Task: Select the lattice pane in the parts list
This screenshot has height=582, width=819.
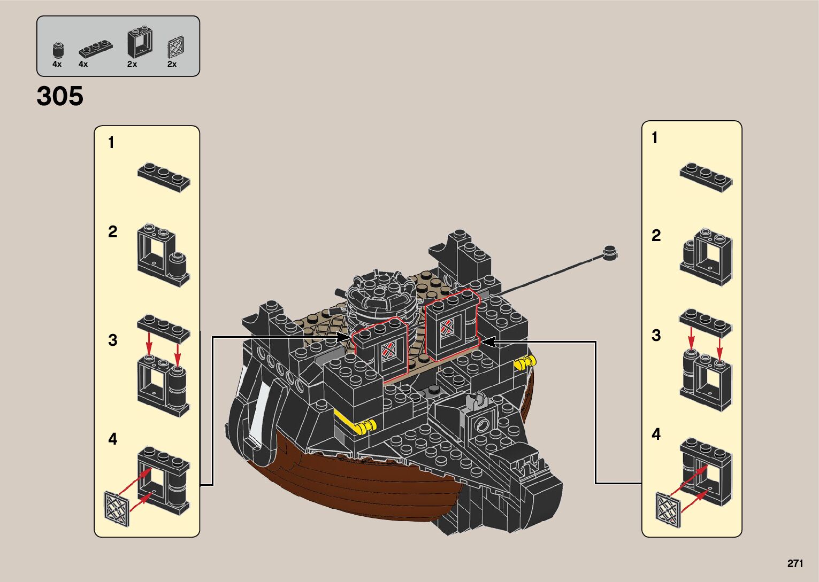Action: pyautogui.click(x=175, y=48)
